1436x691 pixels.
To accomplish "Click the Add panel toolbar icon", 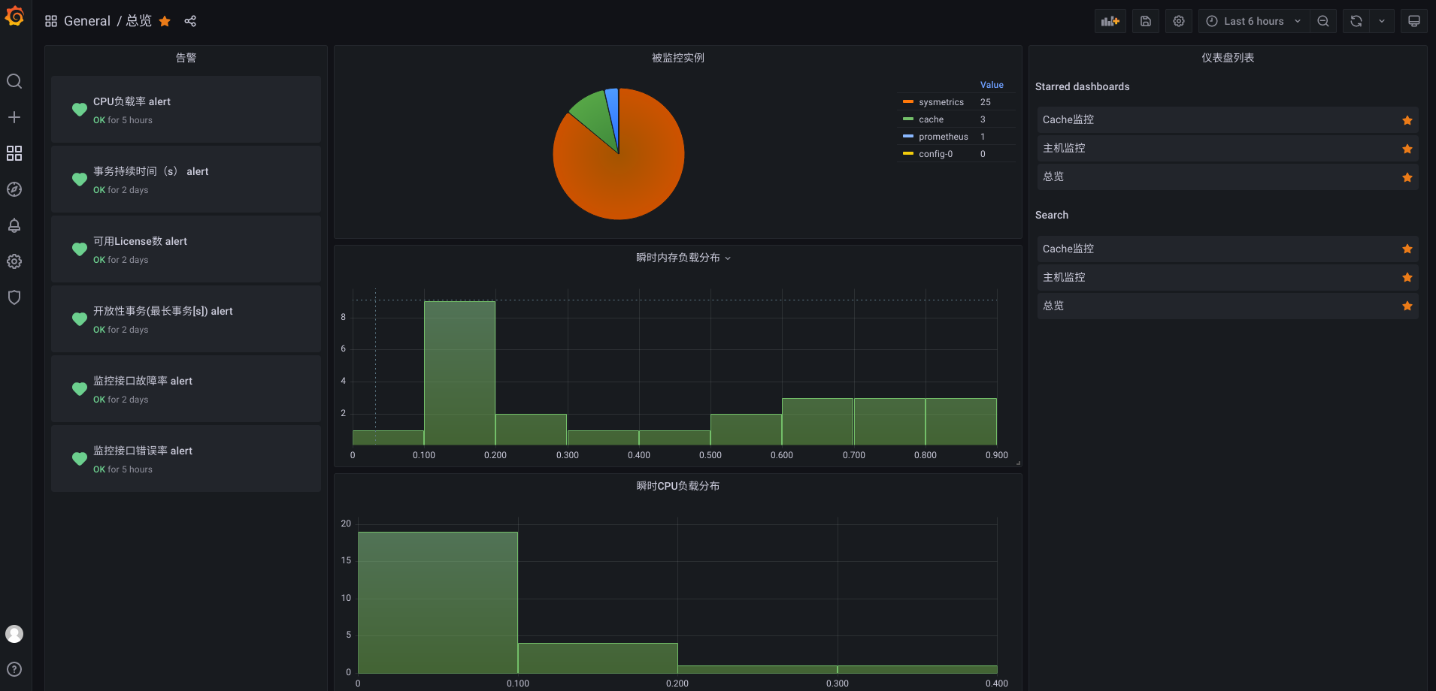I will click(1110, 21).
